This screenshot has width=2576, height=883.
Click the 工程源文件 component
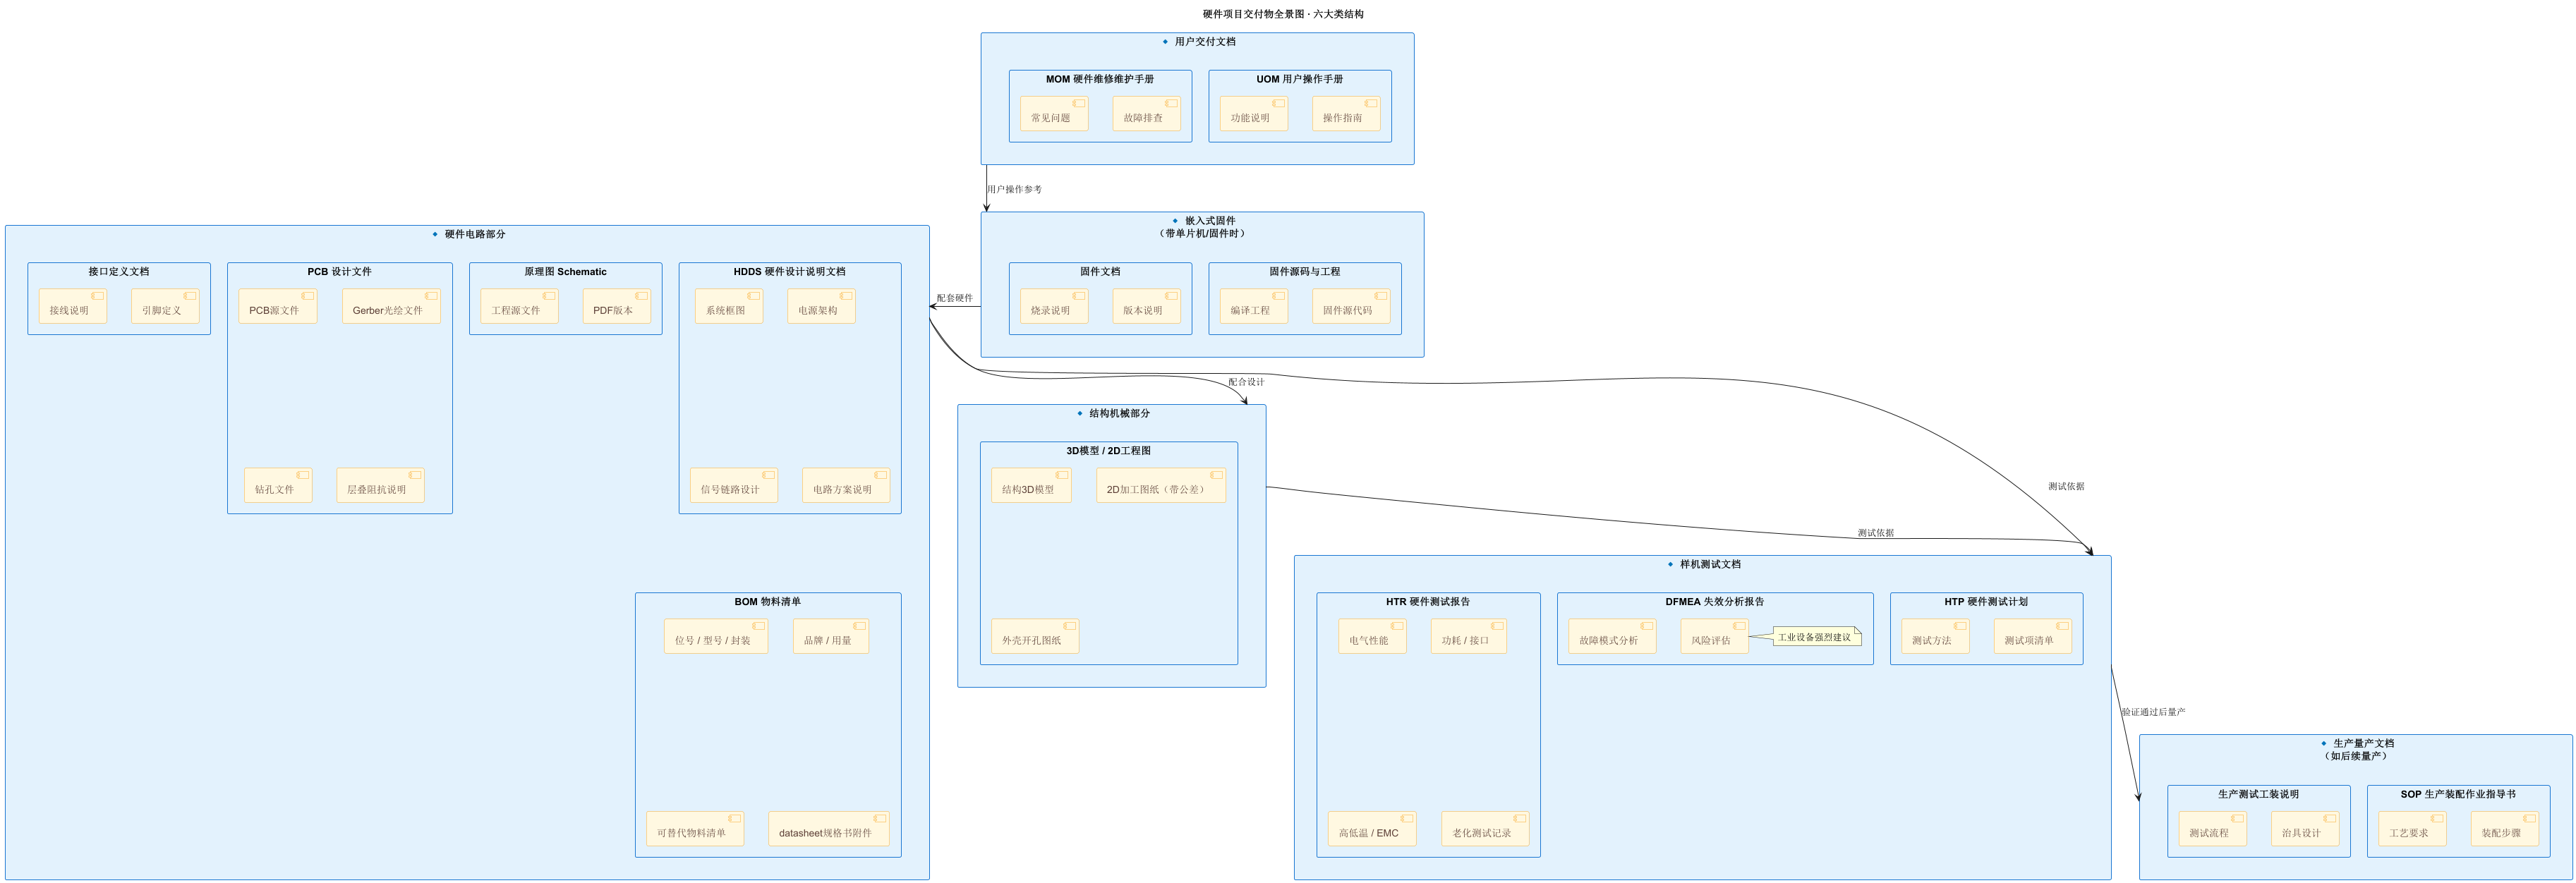[x=519, y=306]
